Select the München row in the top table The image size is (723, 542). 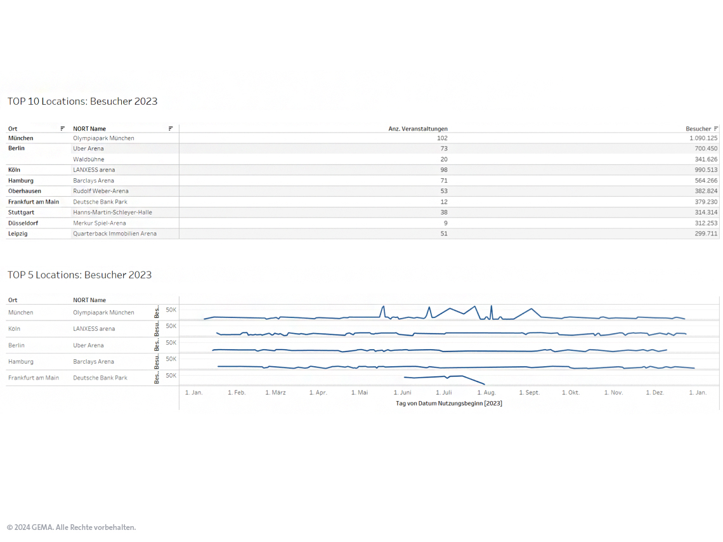(x=21, y=138)
